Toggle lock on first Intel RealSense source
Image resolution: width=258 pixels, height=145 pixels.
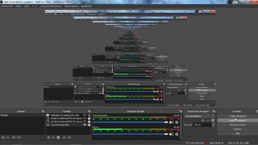tap(89, 118)
